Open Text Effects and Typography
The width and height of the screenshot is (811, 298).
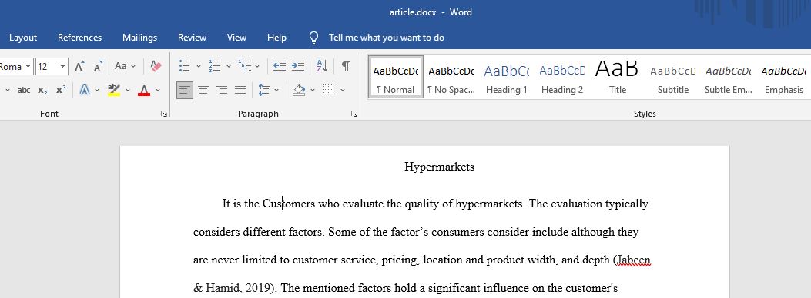tap(85, 90)
